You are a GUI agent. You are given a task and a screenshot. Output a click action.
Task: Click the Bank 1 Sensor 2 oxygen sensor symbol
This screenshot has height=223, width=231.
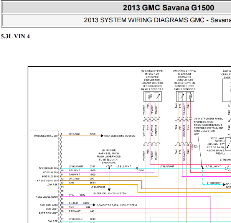(152, 96)
